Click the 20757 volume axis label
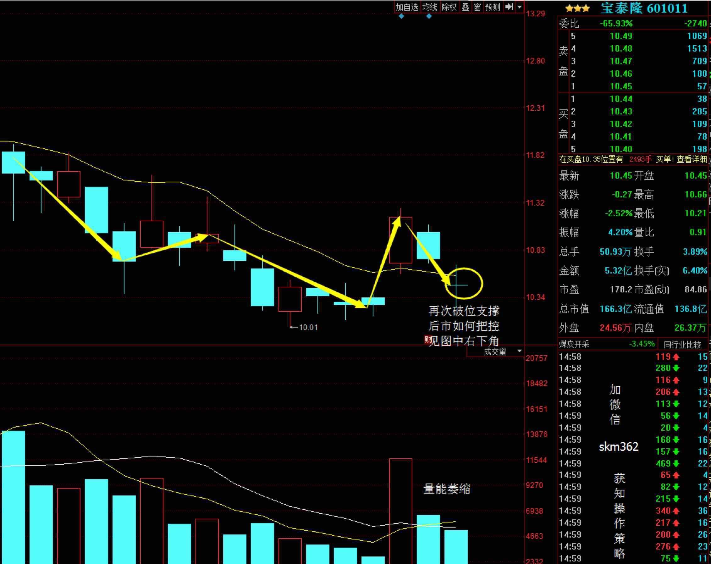 point(537,358)
